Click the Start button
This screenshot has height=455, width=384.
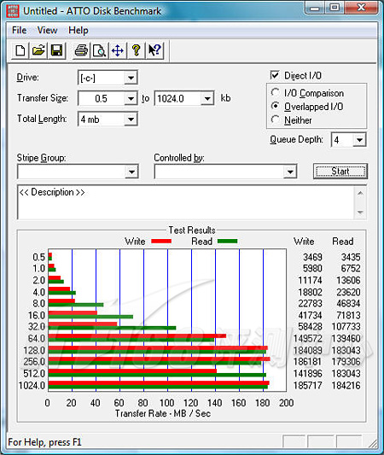pos(340,172)
